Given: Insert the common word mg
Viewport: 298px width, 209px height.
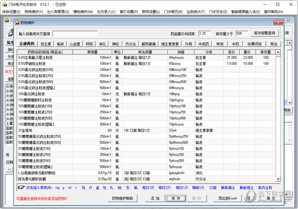Looking at the screenshot, I should point(58,188).
